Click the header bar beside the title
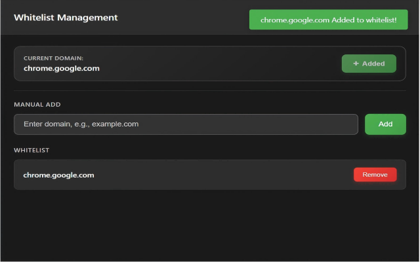 point(184,18)
